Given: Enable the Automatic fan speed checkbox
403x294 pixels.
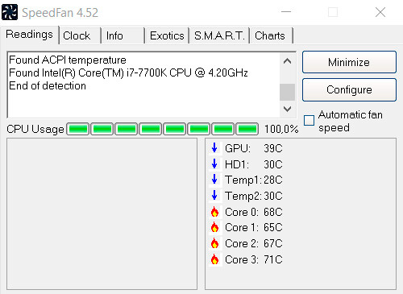Looking at the screenshot, I should pyautogui.click(x=309, y=120).
